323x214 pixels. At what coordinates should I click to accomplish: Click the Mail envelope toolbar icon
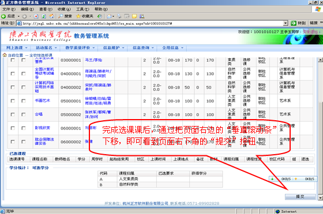pos(110,16)
